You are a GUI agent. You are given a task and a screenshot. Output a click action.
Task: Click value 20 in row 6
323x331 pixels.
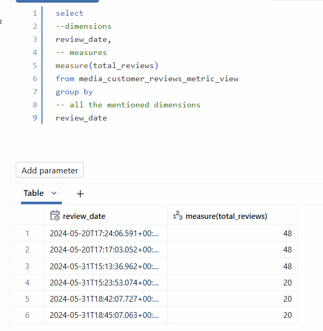287,315
